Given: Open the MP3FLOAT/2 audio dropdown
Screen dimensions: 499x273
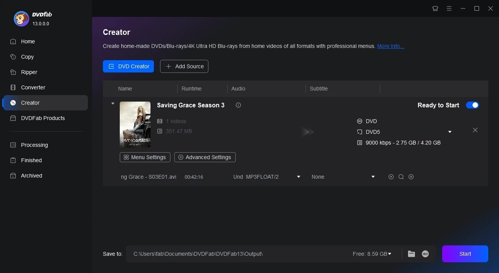Looking at the screenshot, I should pos(298,177).
